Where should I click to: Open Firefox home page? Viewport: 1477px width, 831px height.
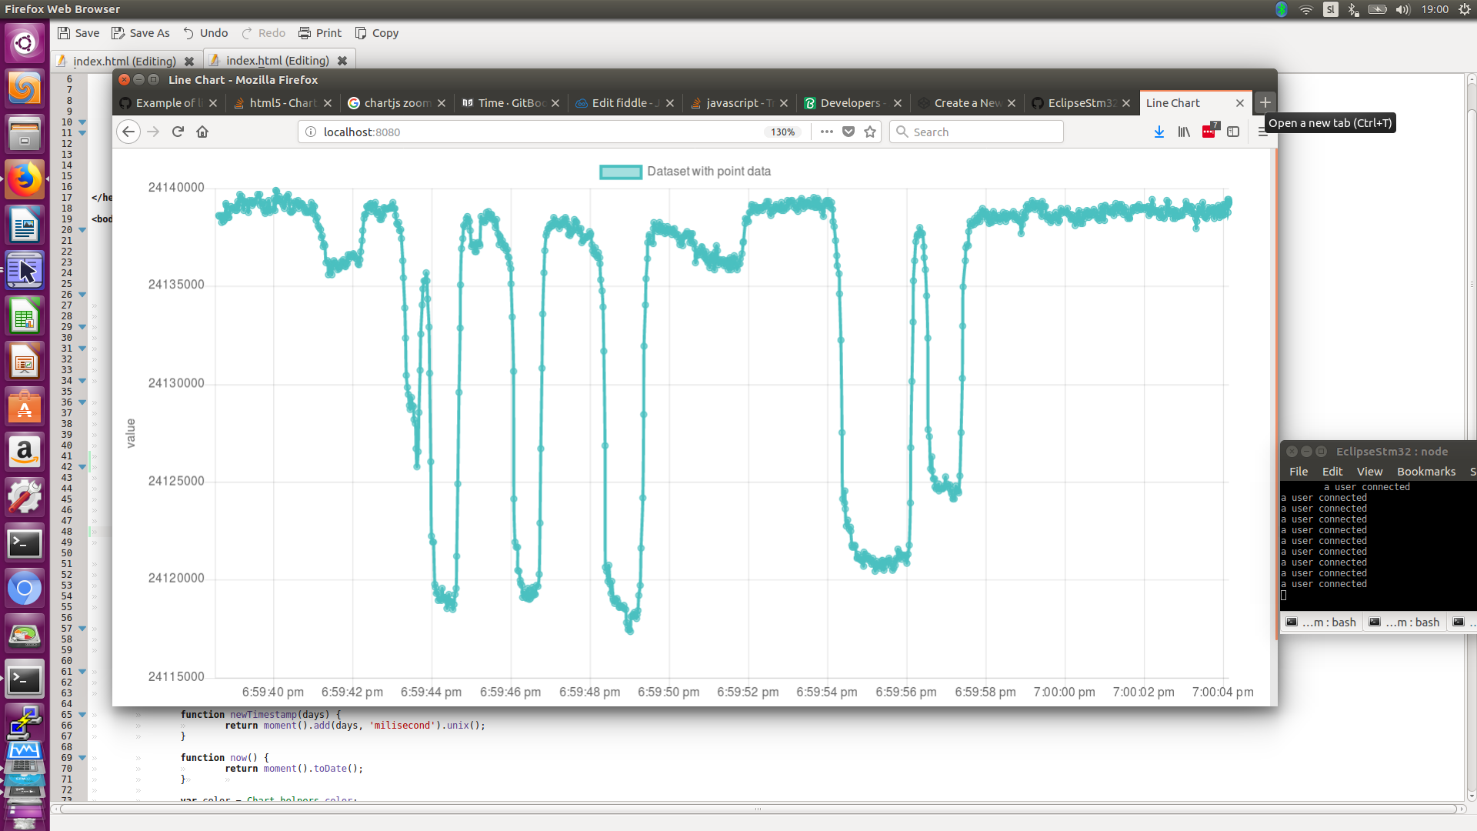(202, 132)
